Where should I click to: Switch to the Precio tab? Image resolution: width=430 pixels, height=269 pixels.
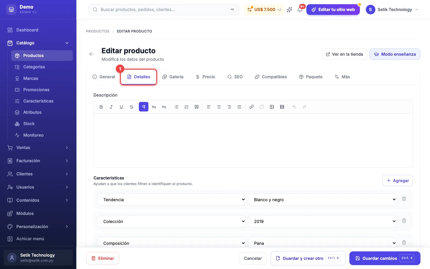pos(206,77)
